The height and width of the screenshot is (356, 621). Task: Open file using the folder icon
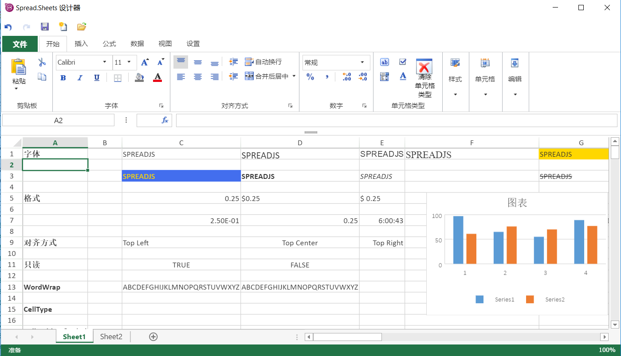[x=82, y=27]
